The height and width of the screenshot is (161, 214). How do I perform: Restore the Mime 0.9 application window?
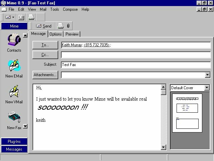click(x=204, y=3)
